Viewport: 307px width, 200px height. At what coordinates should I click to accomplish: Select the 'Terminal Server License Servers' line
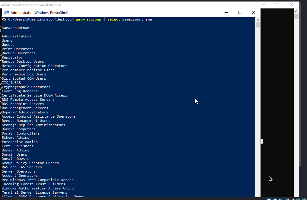(x=34, y=192)
